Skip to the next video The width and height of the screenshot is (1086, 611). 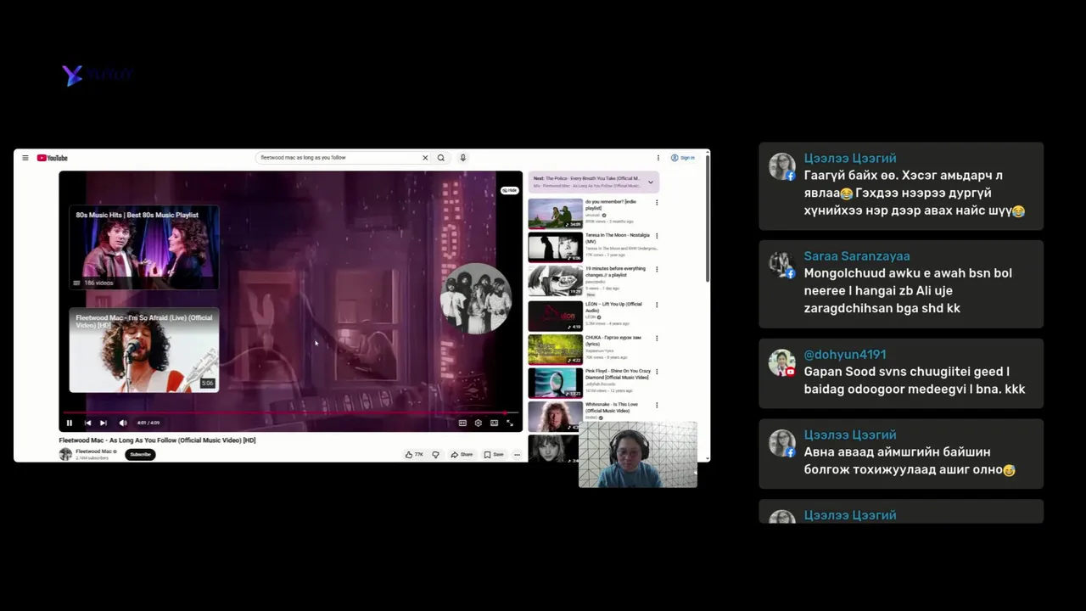pyautogui.click(x=103, y=423)
